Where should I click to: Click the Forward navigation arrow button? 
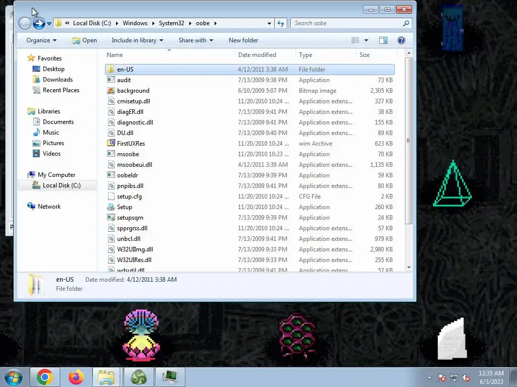click(x=39, y=23)
